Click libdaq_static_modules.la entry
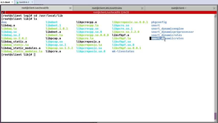The image size is (218, 123). (22, 51)
